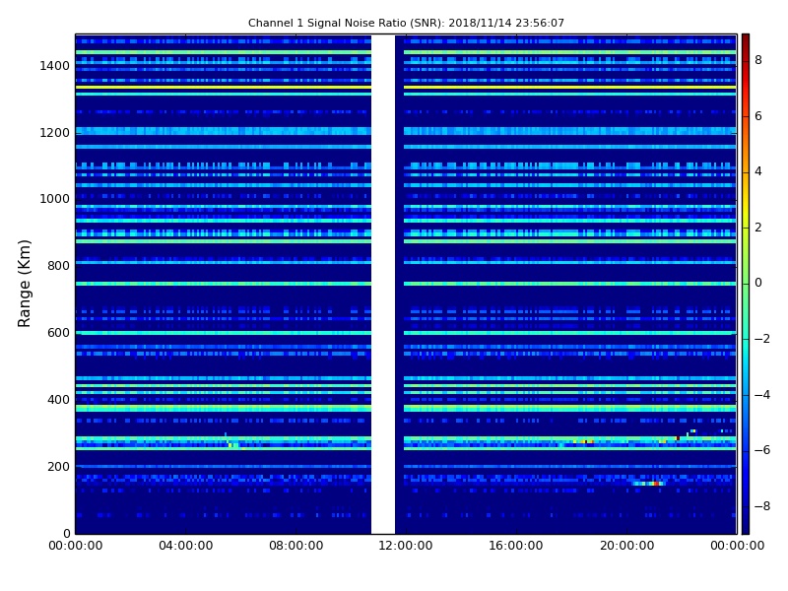Click the 08:00:00 time axis label

pyautogui.click(x=296, y=546)
